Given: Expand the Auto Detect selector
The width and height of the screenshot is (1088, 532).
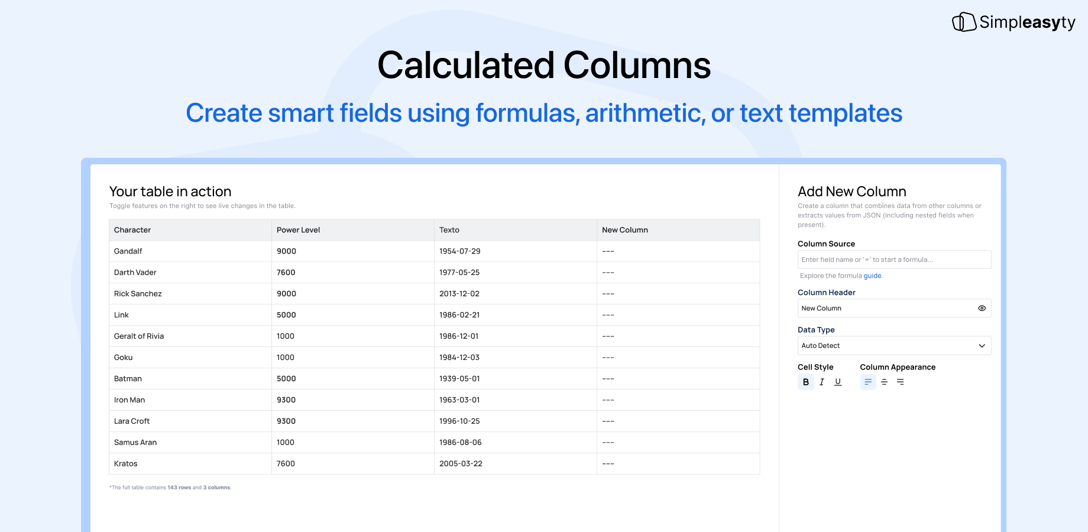Looking at the screenshot, I should click(x=893, y=345).
